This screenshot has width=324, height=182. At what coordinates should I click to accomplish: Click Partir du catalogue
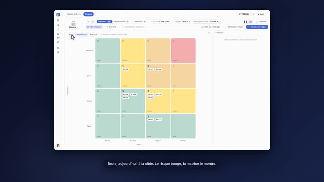point(210,27)
